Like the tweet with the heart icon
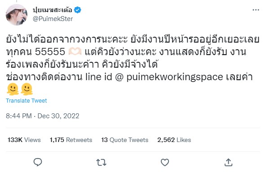 tap(165, 162)
